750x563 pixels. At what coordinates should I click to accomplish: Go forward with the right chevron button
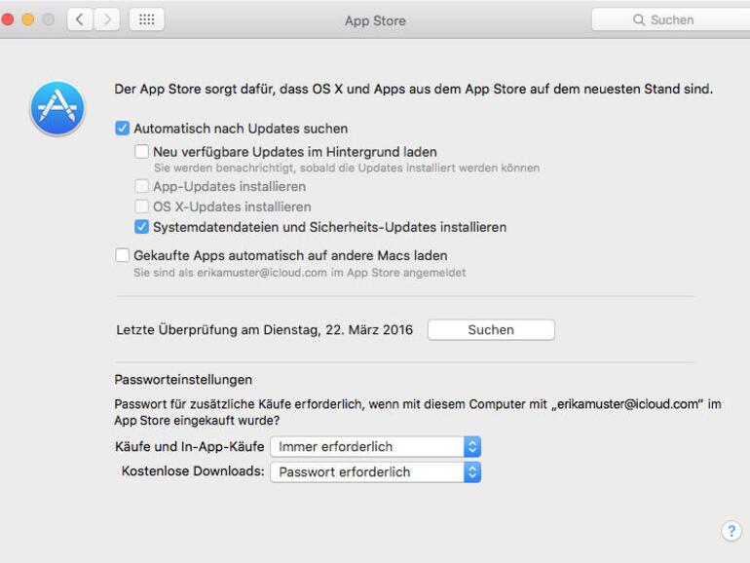point(107,19)
